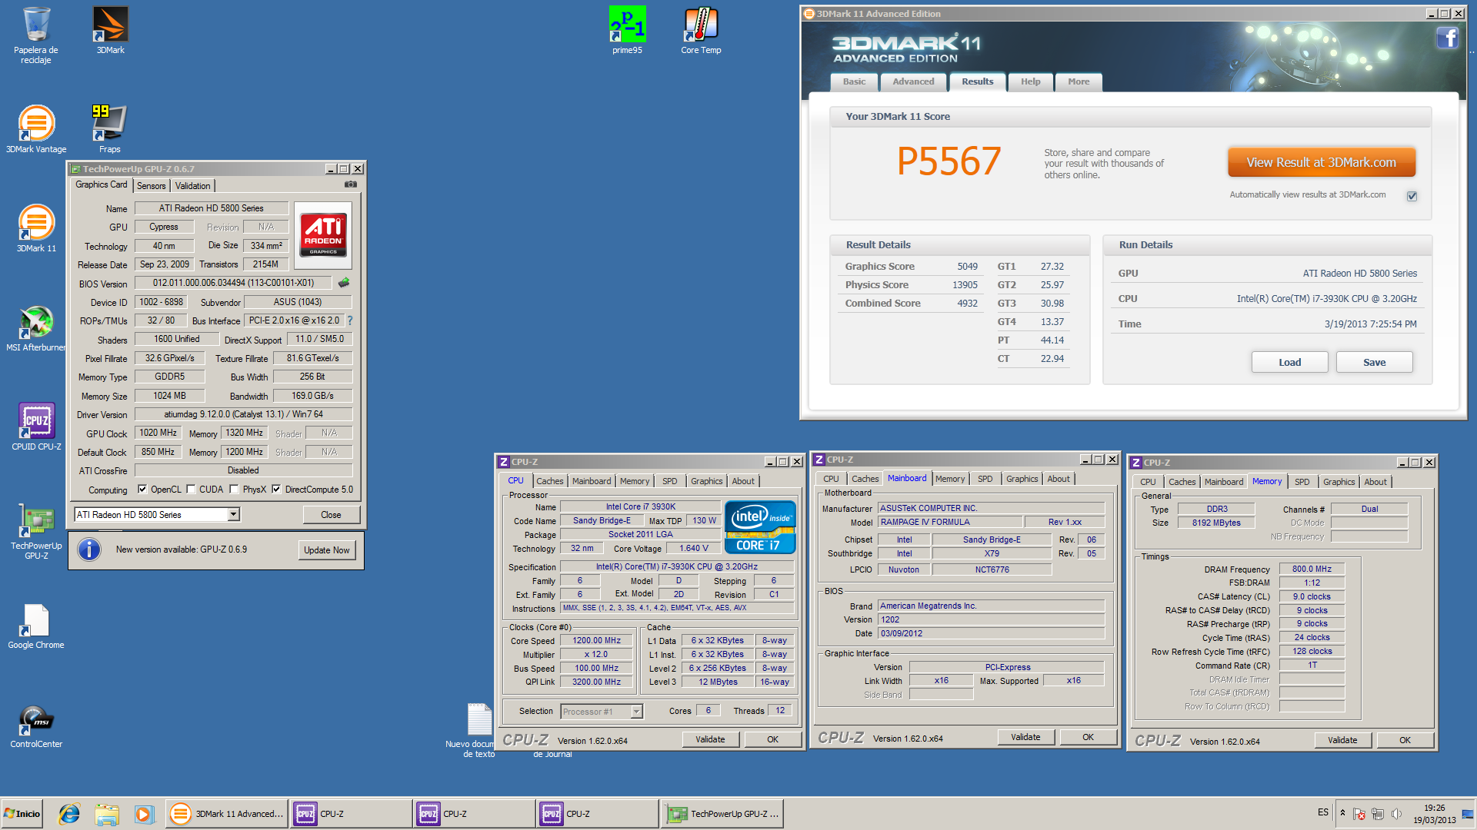Image resolution: width=1477 pixels, height=830 pixels.
Task: Open the Advanced tab in 3DMark 11
Action: tap(913, 81)
